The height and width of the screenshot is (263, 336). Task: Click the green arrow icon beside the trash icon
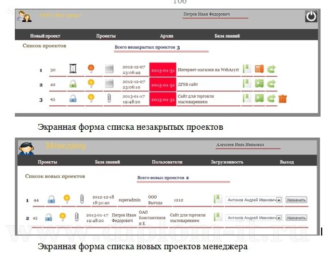[271, 99]
